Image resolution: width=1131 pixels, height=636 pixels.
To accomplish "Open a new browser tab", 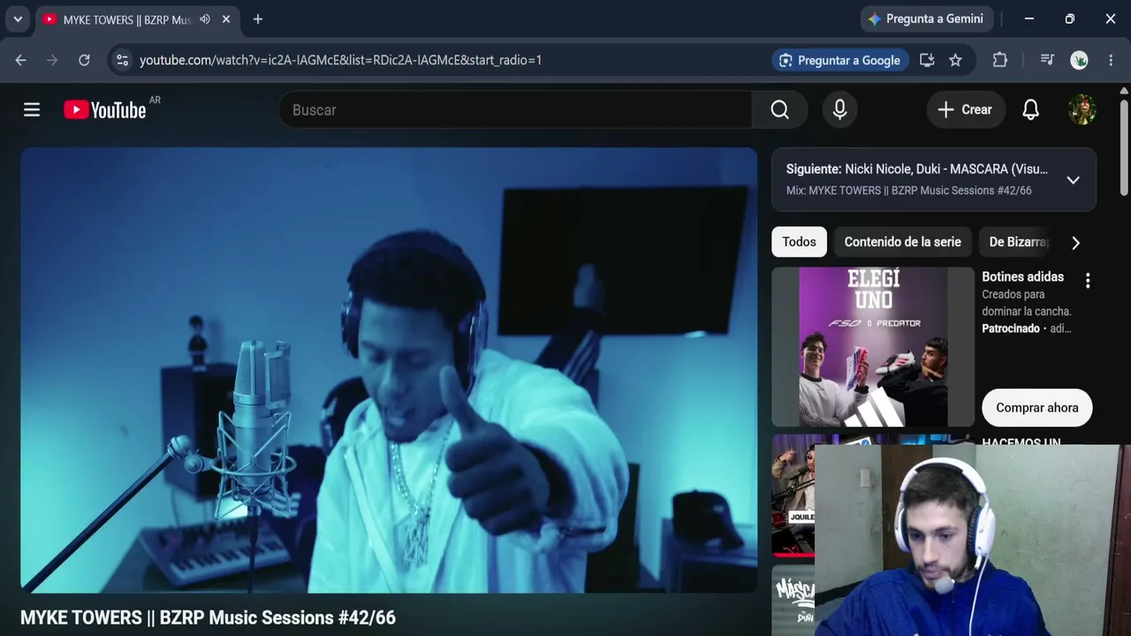I will coord(258,19).
